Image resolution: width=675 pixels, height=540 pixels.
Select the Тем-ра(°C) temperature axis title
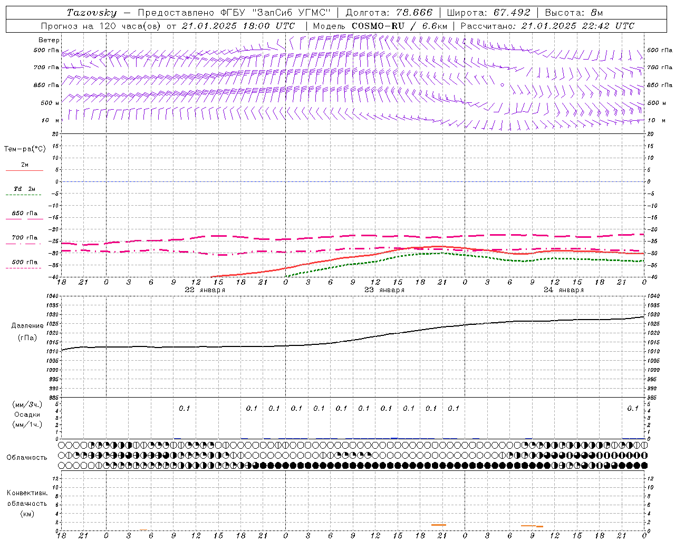[x=25, y=149]
